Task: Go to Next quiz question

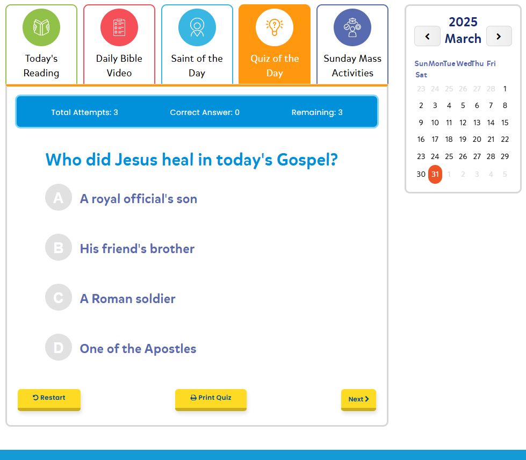Action: click(x=358, y=399)
